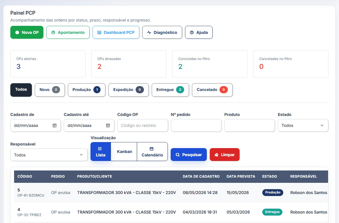Click the Pesquisar search button
Image resolution: width=339 pixels, height=223 pixels.
[188, 155]
